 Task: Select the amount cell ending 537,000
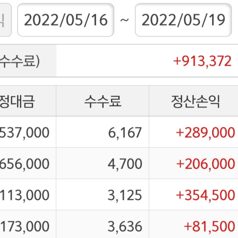click(25, 132)
